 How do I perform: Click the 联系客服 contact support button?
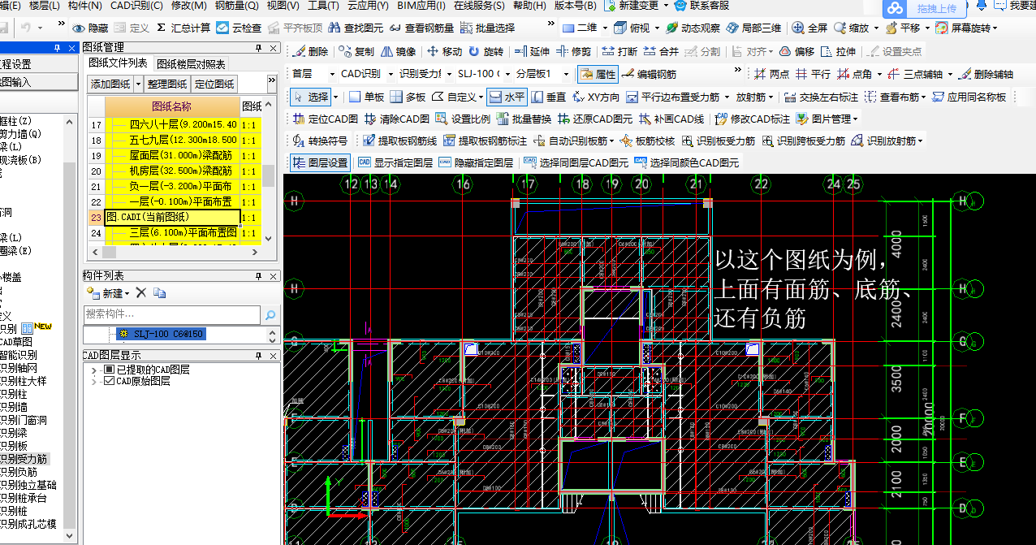tap(701, 6)
